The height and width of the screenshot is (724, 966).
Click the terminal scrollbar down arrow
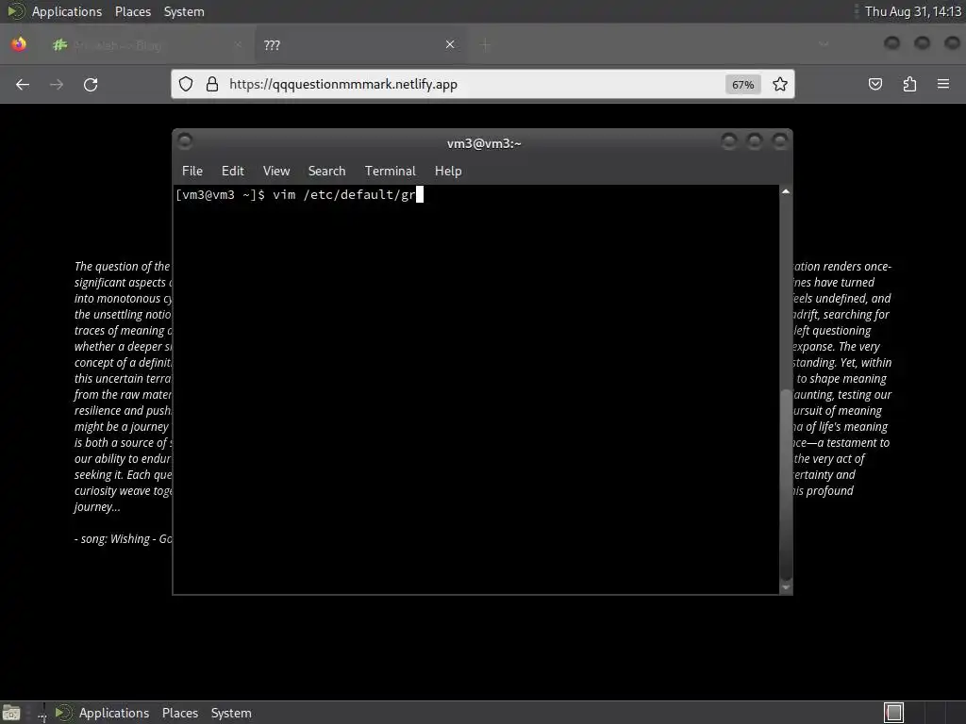pyautogui.click(x=786, y=588)
